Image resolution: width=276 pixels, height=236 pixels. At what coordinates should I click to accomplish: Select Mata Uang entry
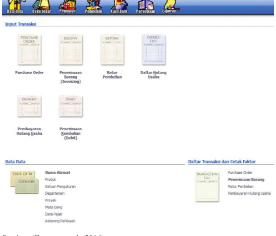pyautogui.click(x=54, y=207)
